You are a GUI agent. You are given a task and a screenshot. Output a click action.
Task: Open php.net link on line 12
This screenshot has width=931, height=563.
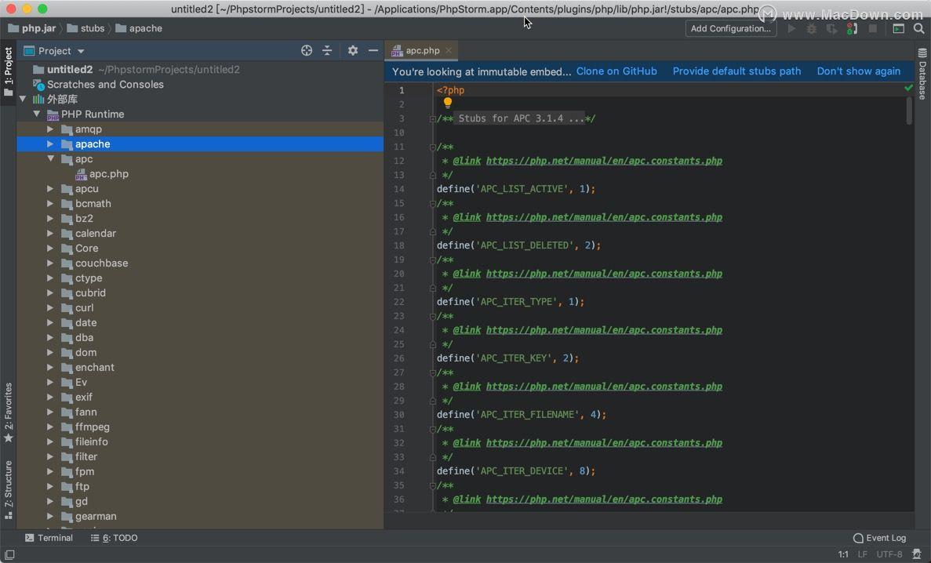(604, 161)
